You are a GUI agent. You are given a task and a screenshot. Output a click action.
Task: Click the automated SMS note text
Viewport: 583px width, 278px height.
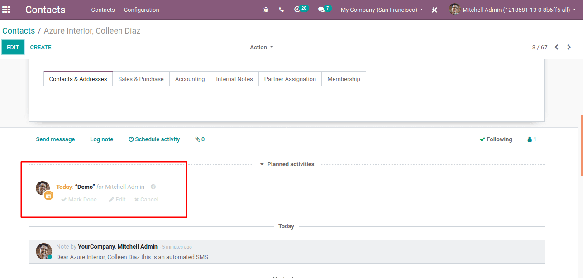point(133,257)
